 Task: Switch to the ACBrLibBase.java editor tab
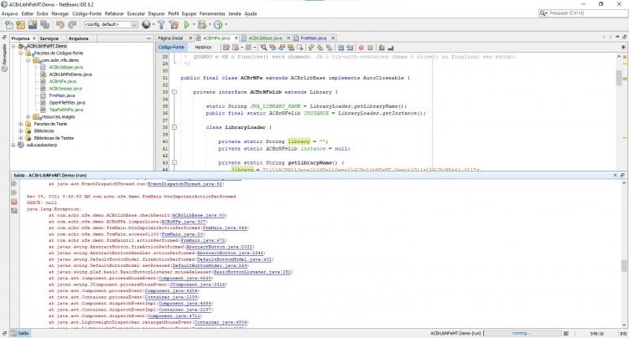coord(265,38)
